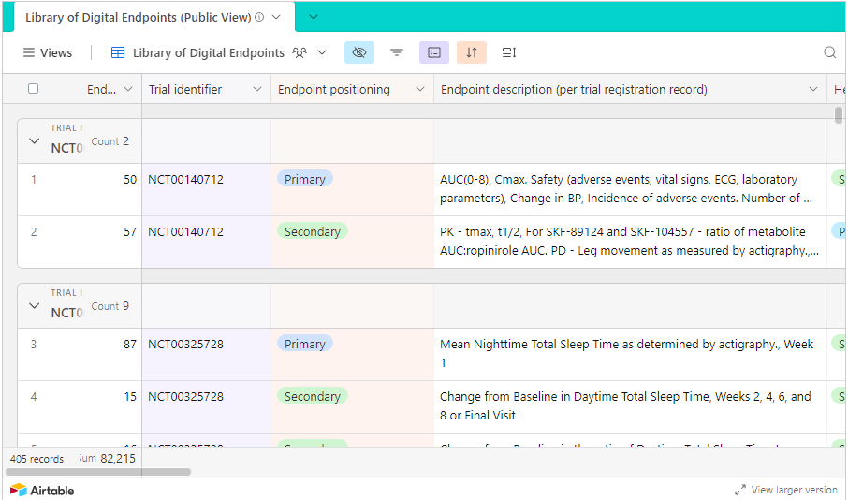
Task: Click the horizontal scrollbar thumb
Action: (x=98, y=472)
